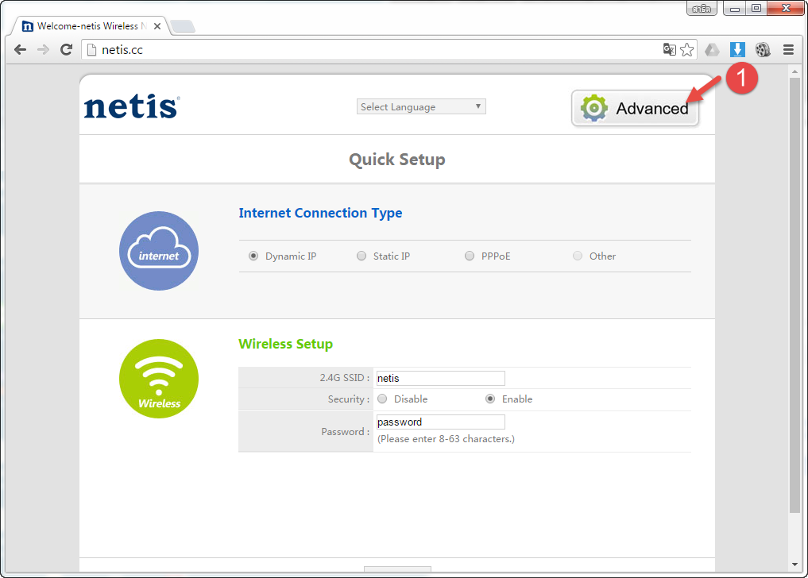Click the 'Please enter 8-63 characters' hint
This screenshot has height=578, width=808.
447,439
